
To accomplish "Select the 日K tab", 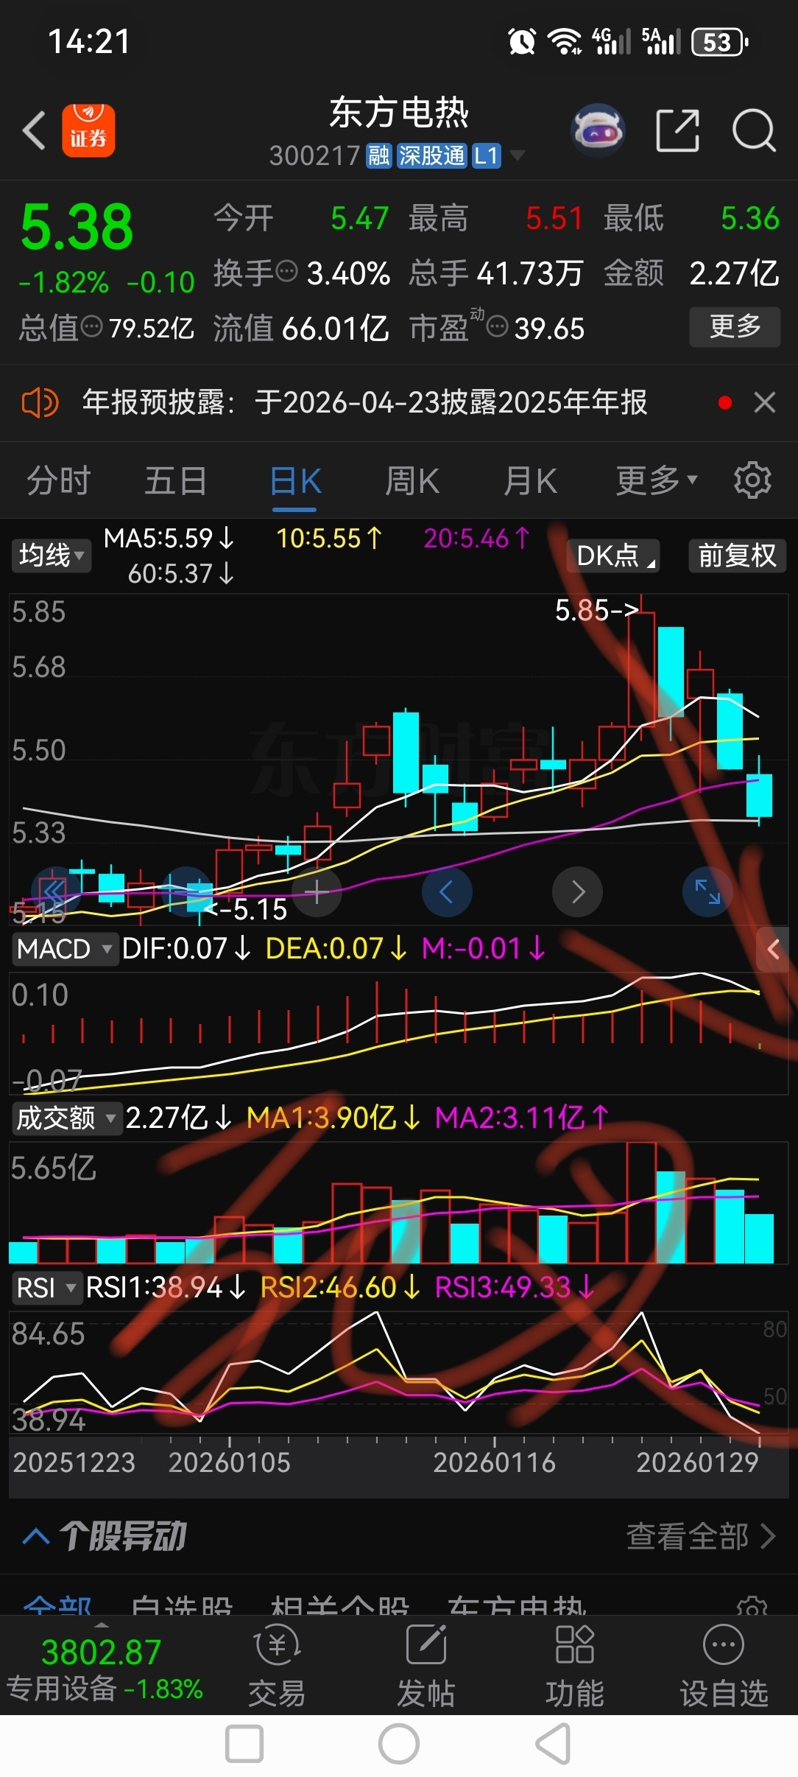I will (x=295, y=482).
